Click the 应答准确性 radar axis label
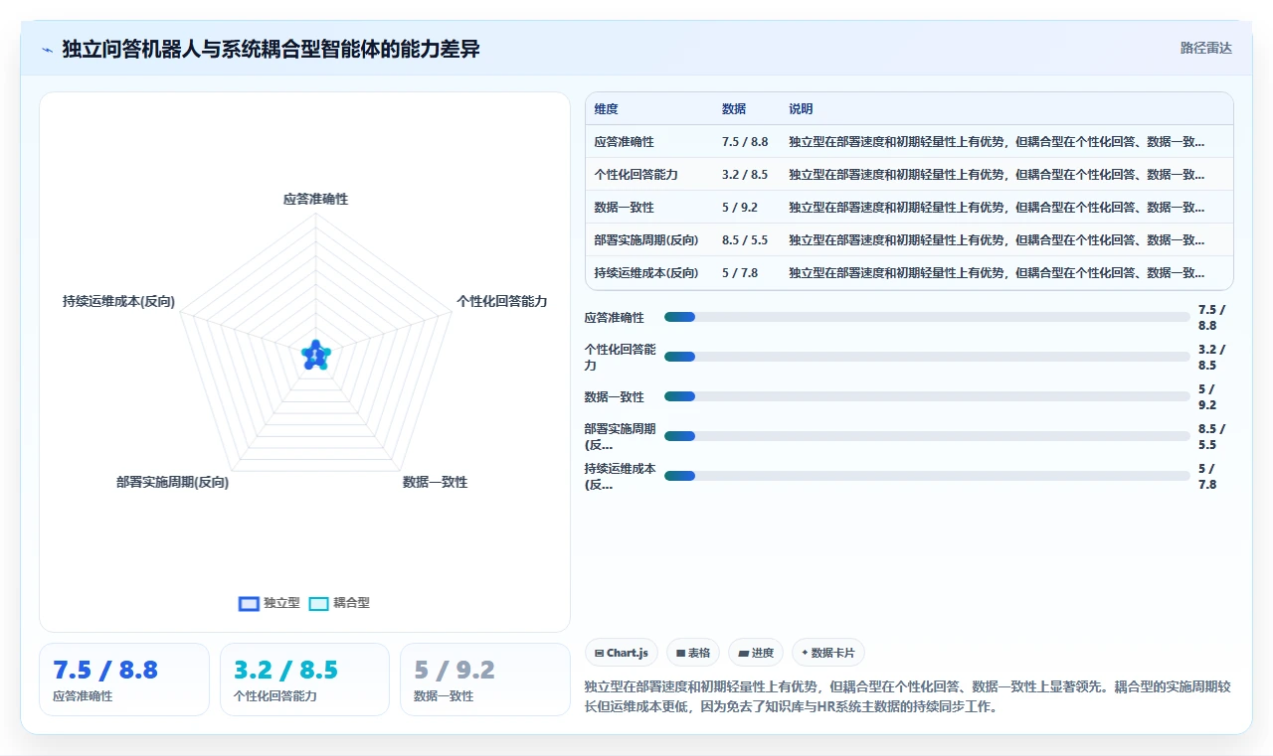This screenshot has height=756, width=1273. point(315,199)
